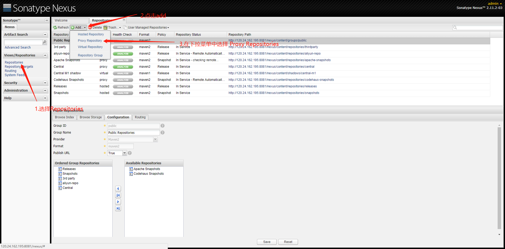Viewport: 505px width, 249px height.
Task: Switch to the Browse Storage tab
Action: tap(90, 117)
